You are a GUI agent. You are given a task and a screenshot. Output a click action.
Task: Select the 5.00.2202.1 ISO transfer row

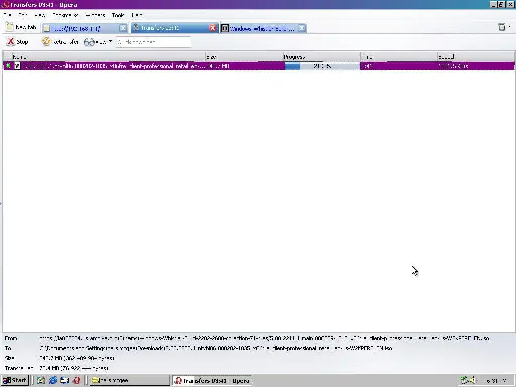[x=259, y=66]
